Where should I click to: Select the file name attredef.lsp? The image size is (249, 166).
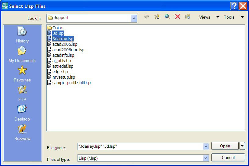63,66
